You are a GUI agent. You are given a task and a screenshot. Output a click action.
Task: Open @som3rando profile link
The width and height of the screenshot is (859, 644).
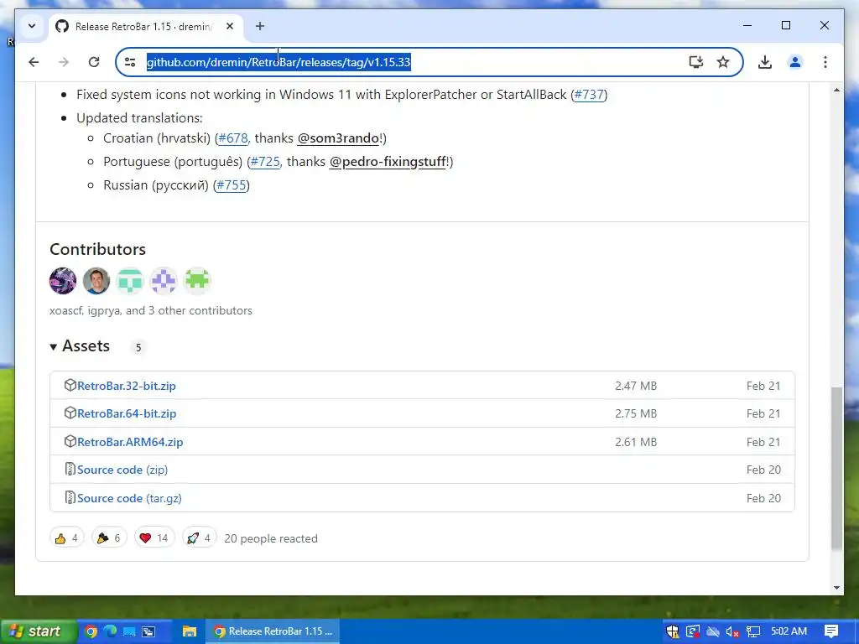click(339, 138)
